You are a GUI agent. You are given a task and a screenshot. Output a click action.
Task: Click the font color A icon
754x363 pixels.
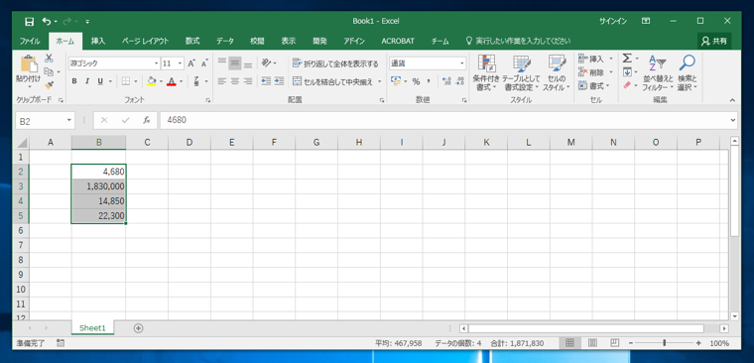172,81
